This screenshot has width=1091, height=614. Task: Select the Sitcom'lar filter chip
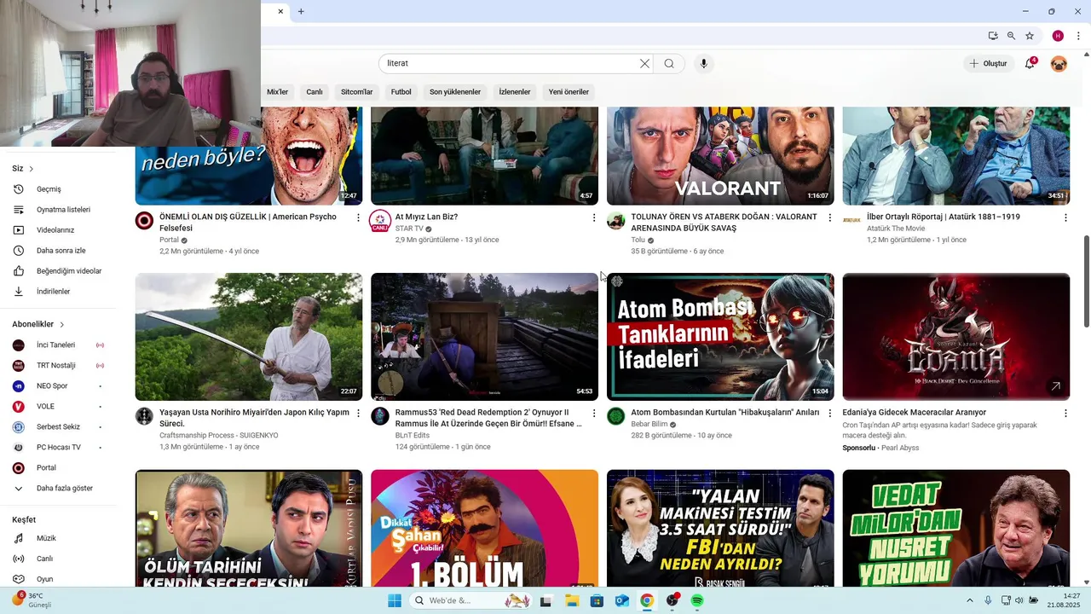(x=357, y=92)
